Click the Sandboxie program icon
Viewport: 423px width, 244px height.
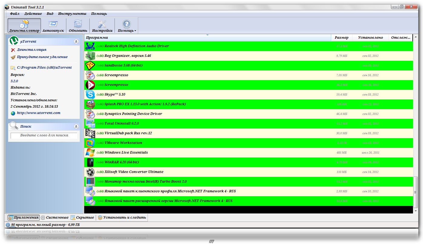90,66
